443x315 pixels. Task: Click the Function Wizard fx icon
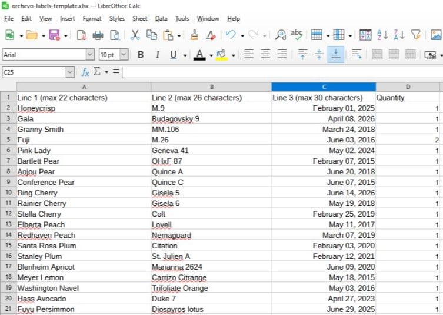pos(85,72)
